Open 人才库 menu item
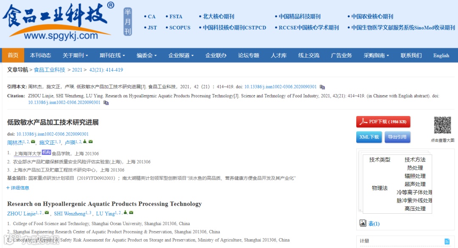The image size is (458, 248). click(279, 55)
